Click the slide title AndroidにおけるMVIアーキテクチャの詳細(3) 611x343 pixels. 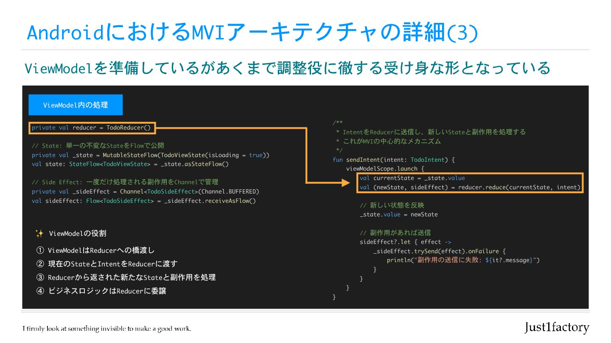(x=252, y=33)
